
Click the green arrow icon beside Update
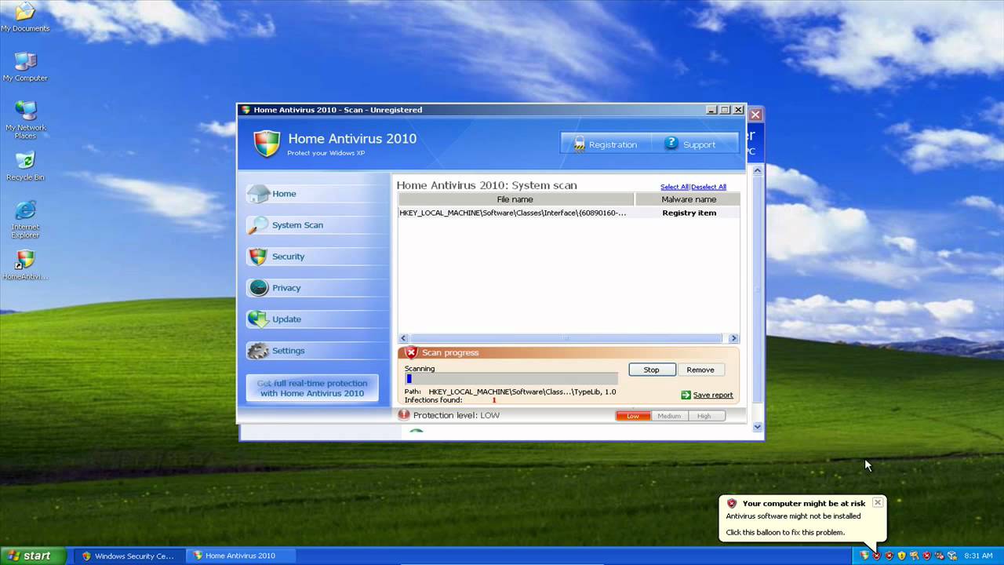click(258, 319)
